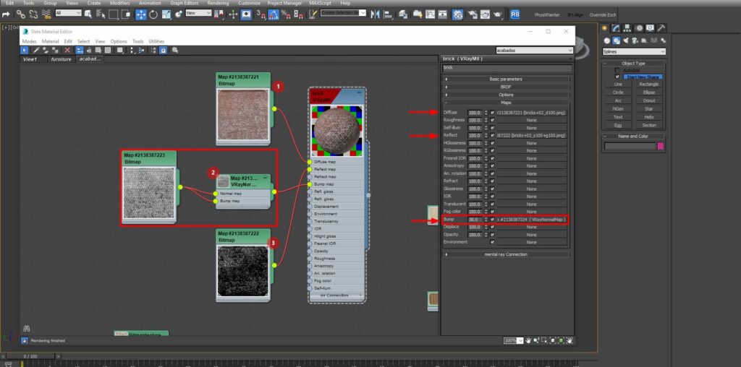741x367 pixels.
Task: Open the Utilities hammer panel tab
Action: pos(661,28)
